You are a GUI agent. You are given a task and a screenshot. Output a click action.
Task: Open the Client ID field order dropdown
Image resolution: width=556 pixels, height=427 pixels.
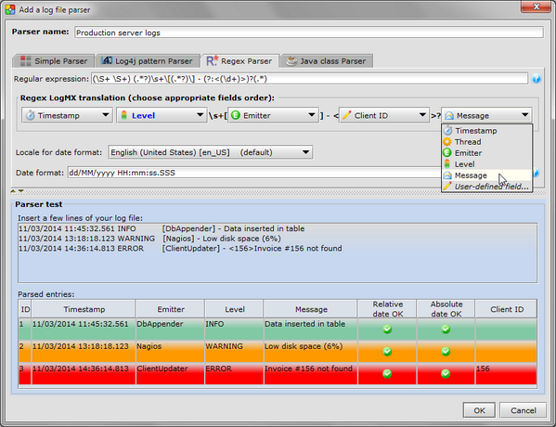click(384, 115)
